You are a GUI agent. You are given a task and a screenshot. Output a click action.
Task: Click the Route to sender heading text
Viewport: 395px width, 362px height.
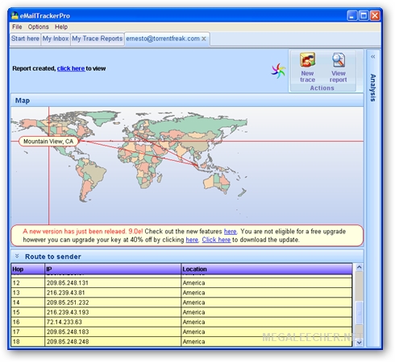point(53,257)
